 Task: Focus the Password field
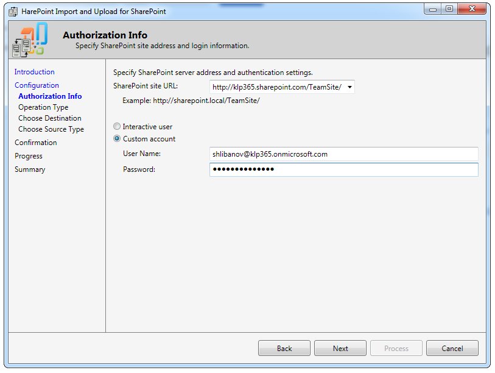click(x=344, y=169)
